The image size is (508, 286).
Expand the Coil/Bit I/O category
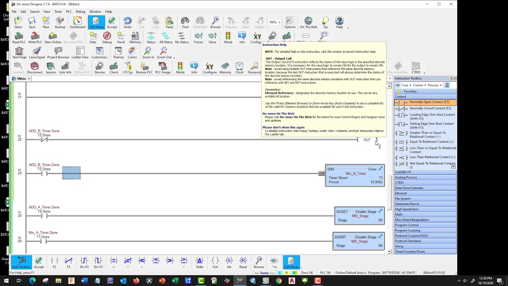[425, 172]
